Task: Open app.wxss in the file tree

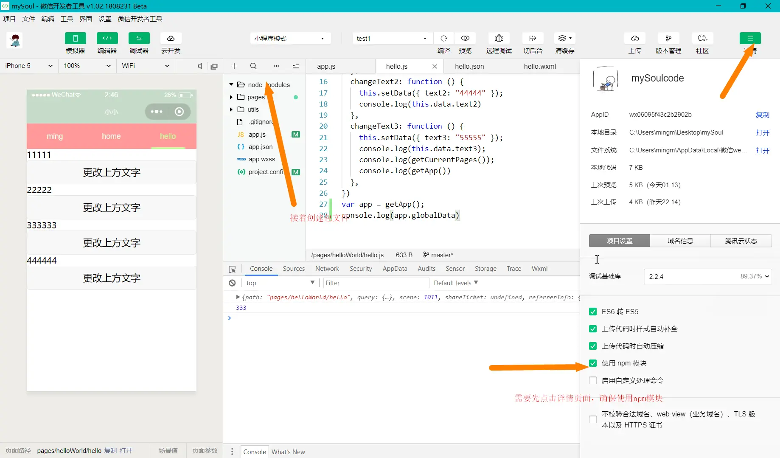Action: click(x=261, y=159)
